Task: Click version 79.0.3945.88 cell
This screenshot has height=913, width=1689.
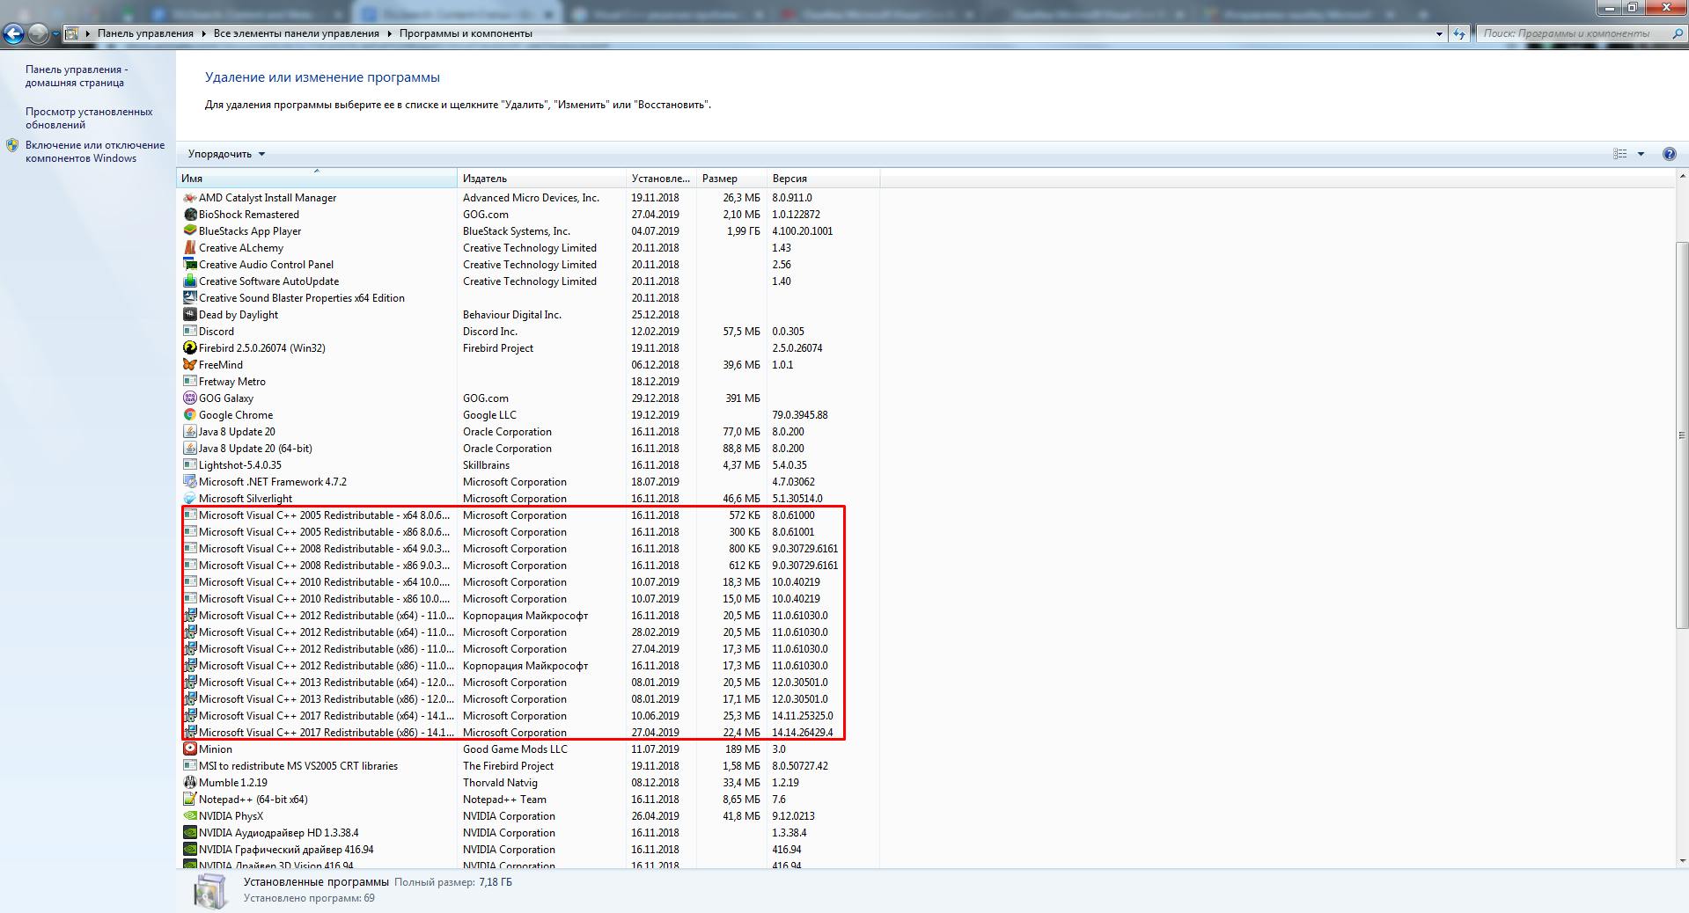Action: click(800, 415)
